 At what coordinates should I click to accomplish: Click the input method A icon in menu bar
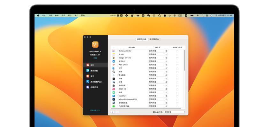pos(180,15)
